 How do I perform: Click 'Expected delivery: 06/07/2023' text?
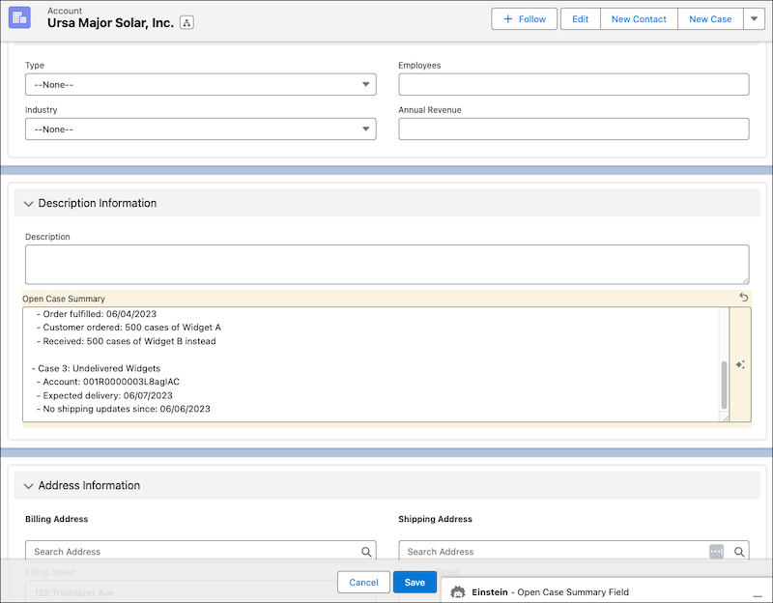coord(104,395)
